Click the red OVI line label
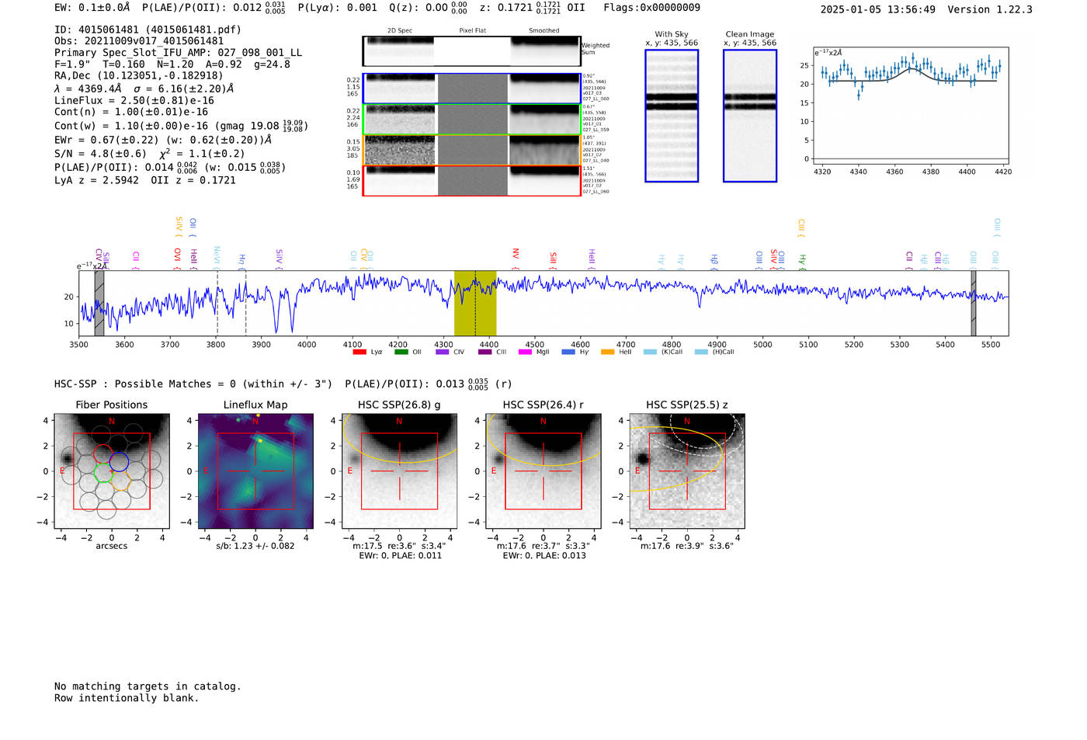 click(178, 259)
